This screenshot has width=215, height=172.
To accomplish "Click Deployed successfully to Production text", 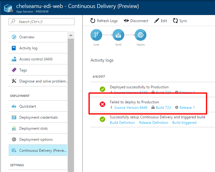I will [139, 87].
